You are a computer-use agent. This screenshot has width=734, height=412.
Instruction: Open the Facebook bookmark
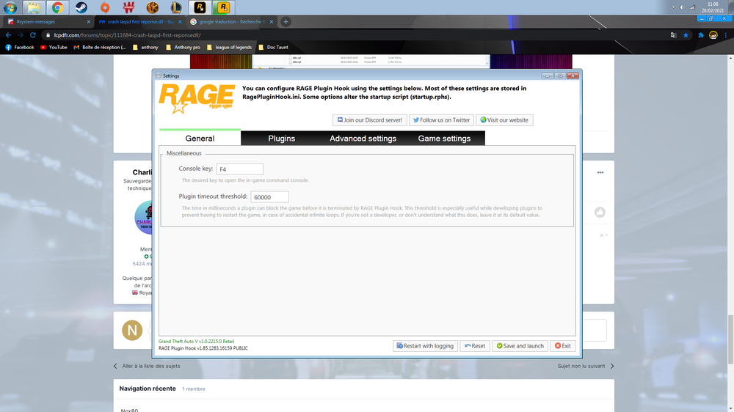tap(20, 47)
